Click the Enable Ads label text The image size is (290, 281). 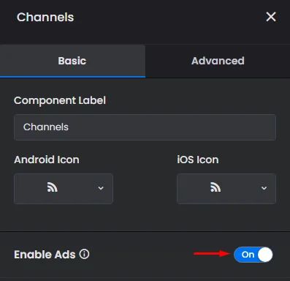coord(45,255)
